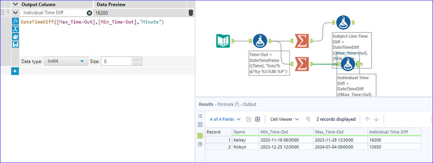
Task: Click the Output Column header label
Action: [39, 4]
